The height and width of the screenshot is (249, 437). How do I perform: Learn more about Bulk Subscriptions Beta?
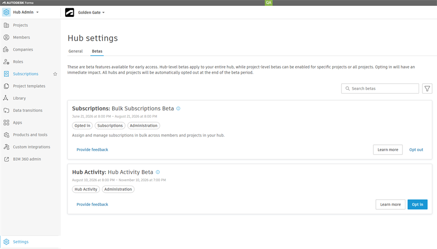tap(387, 150)
